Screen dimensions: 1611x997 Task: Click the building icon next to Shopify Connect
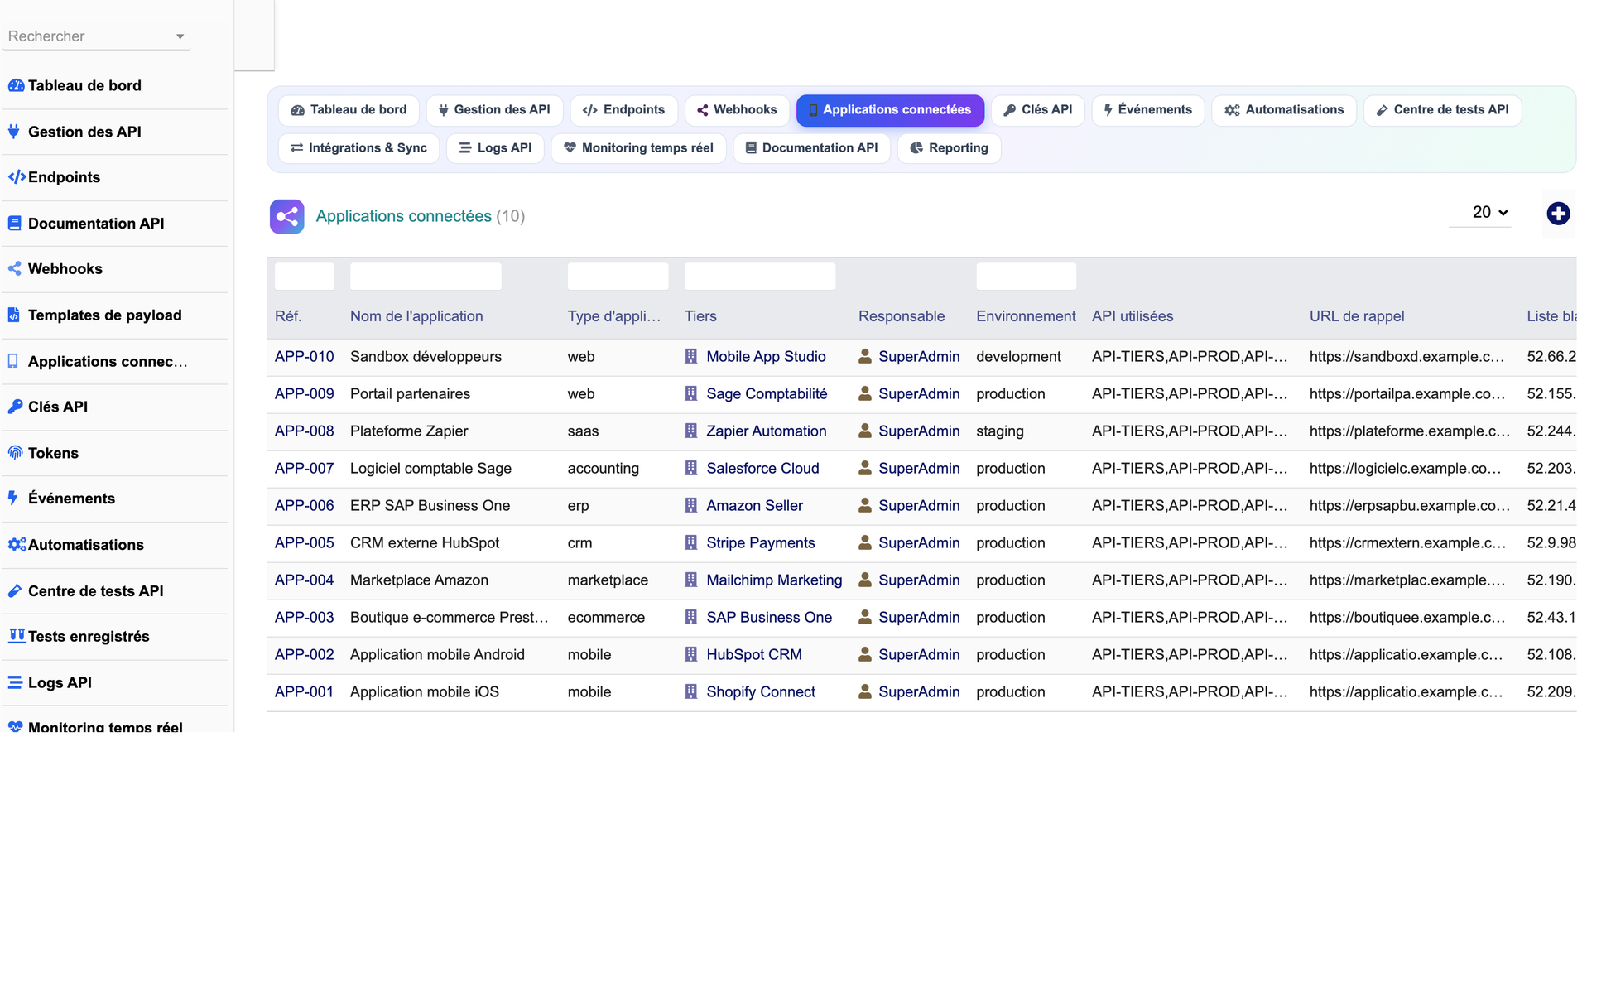point(691,691)
